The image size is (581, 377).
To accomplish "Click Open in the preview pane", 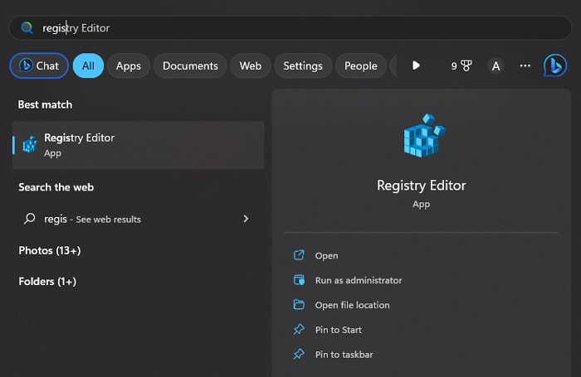I will (x=326, y=256).
